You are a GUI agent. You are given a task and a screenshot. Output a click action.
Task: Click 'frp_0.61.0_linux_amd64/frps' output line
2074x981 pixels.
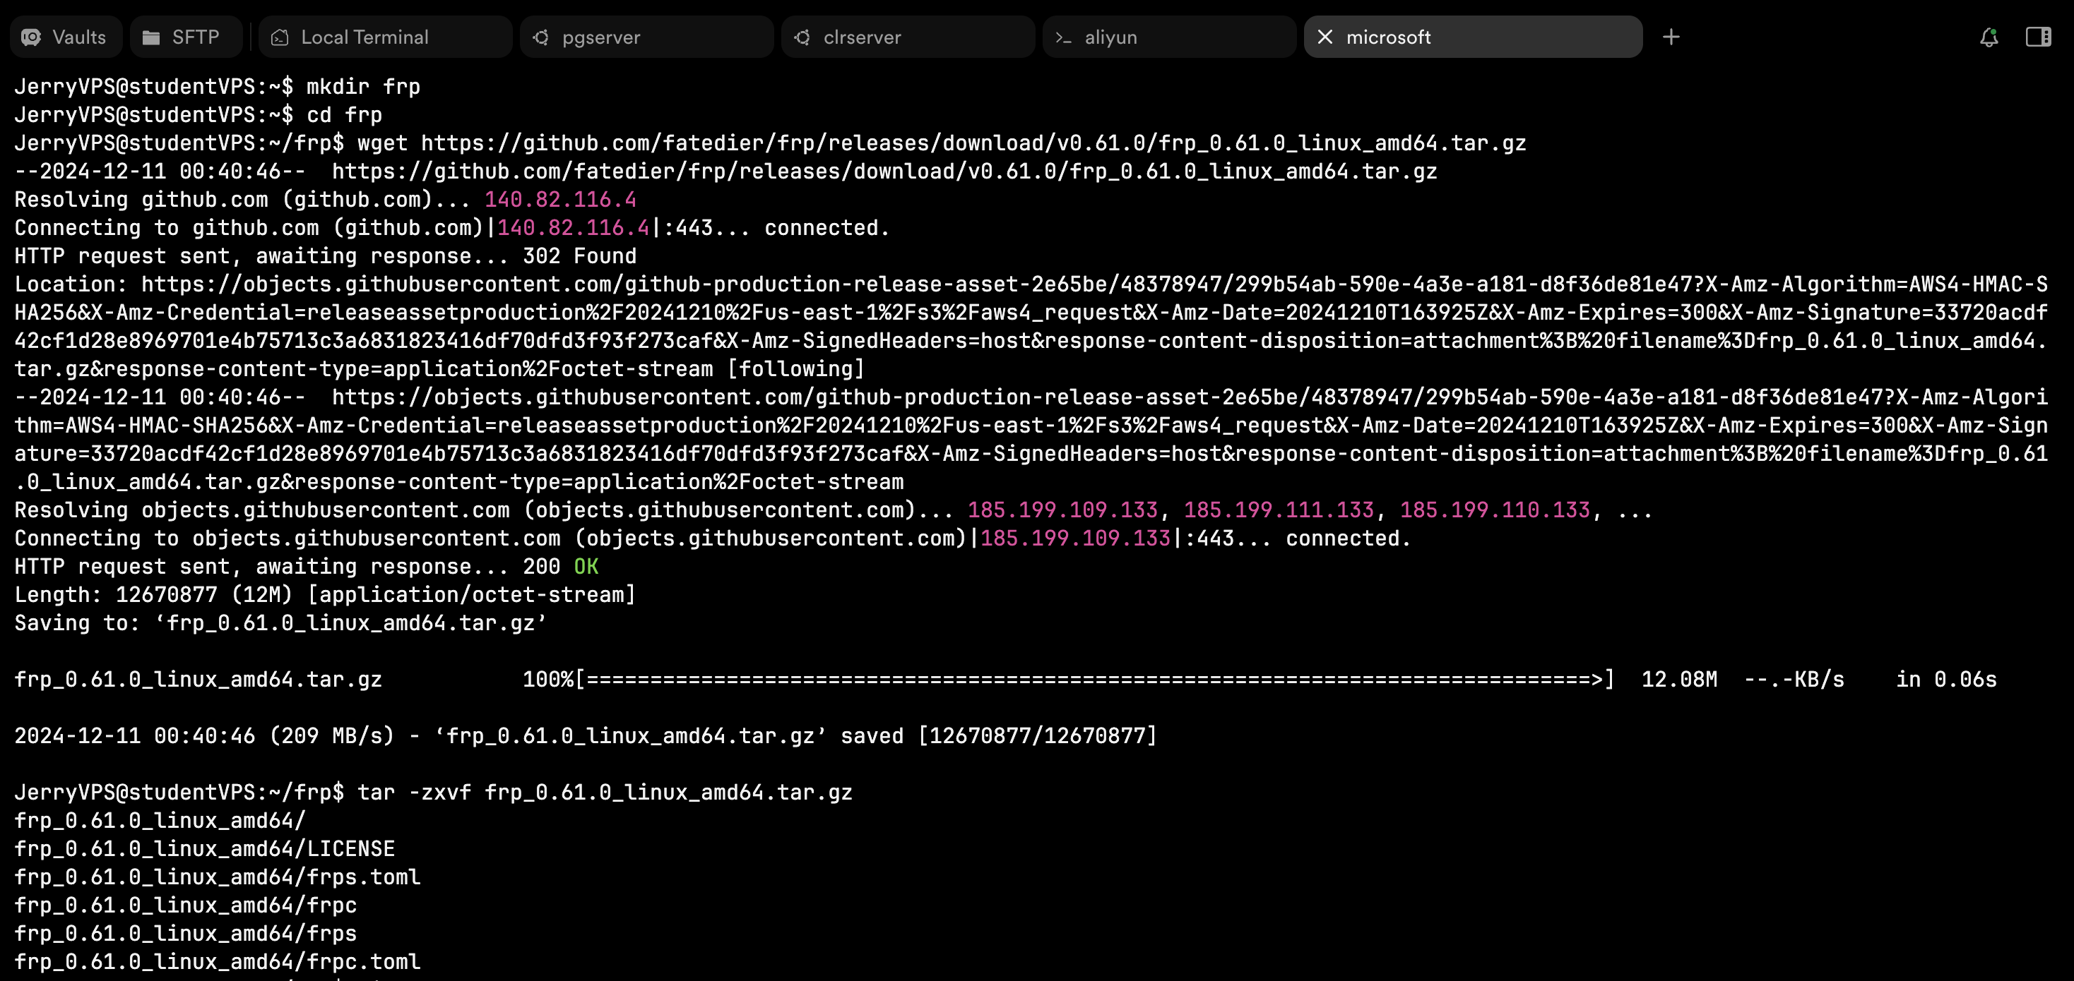coord(185,933)
